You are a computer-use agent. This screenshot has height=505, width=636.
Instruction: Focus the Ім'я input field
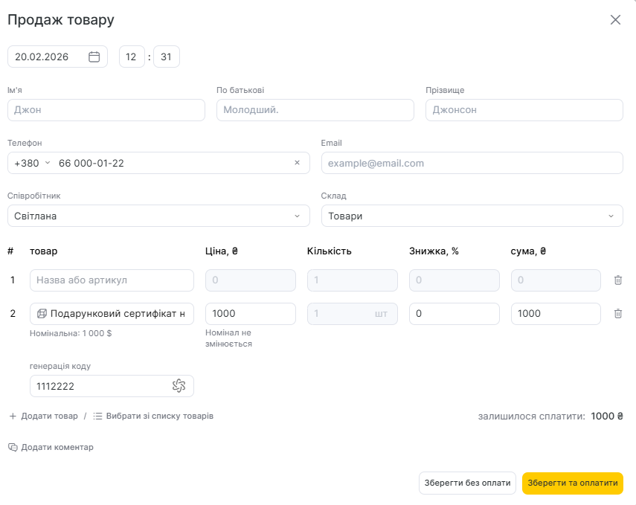point(106,110)
